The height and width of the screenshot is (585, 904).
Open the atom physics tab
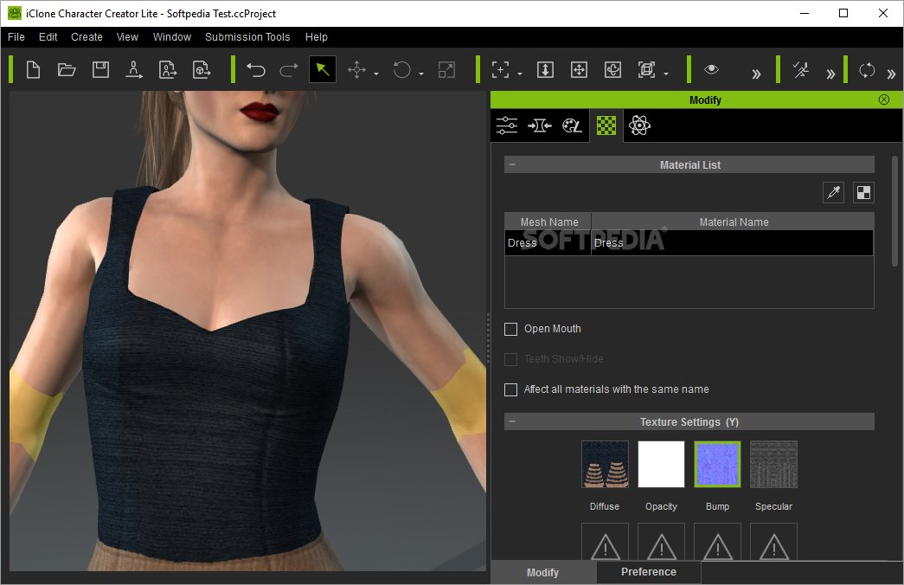639,125
